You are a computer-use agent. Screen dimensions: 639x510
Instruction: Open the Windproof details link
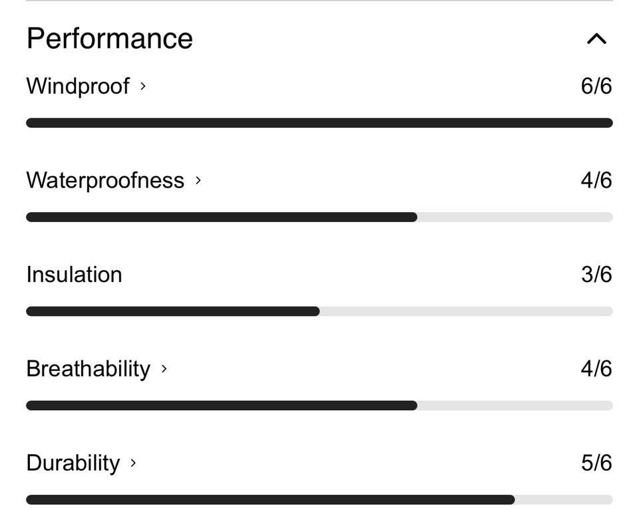click(x=78, y=86)
